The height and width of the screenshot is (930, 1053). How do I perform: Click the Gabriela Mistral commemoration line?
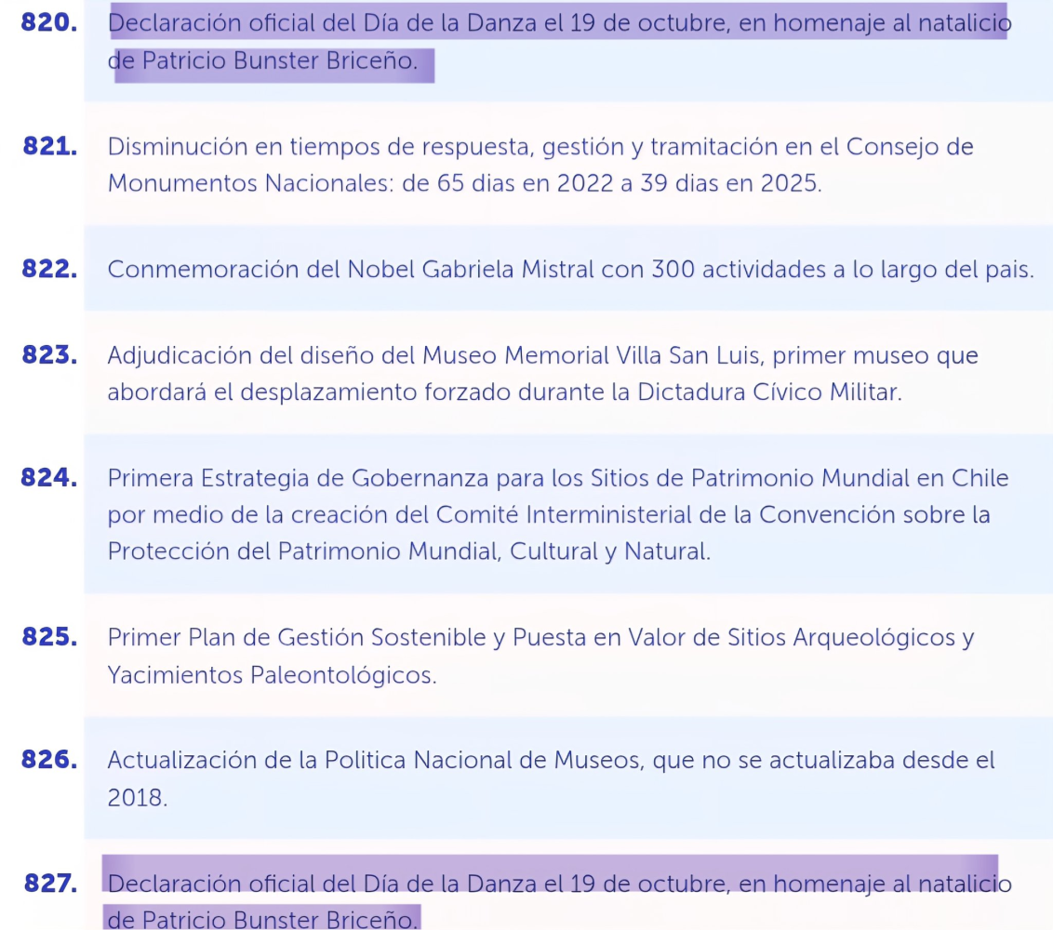point(569,269)
